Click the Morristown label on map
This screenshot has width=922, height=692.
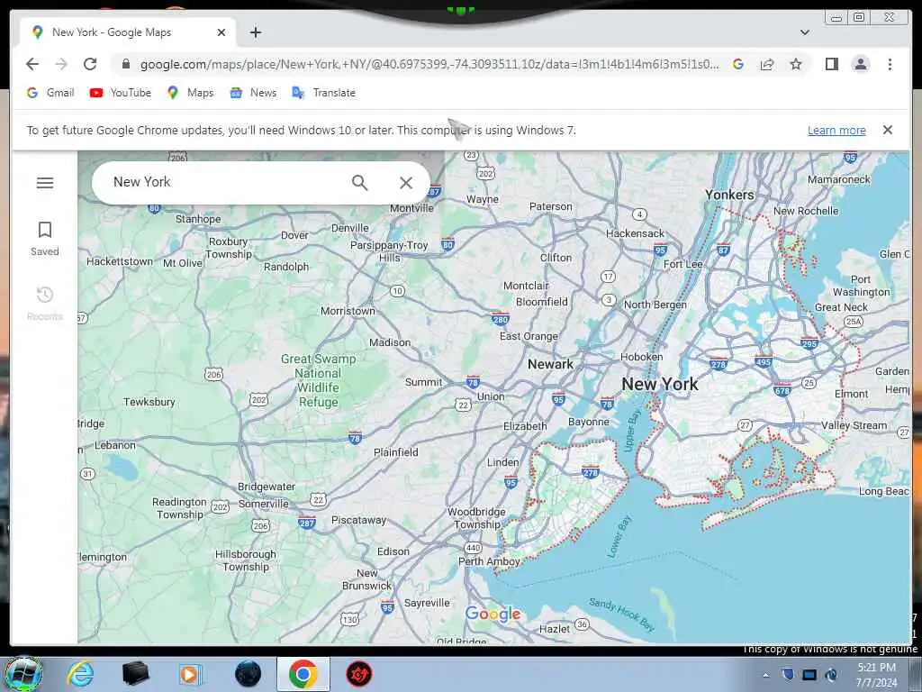click(x=348, y=311)
